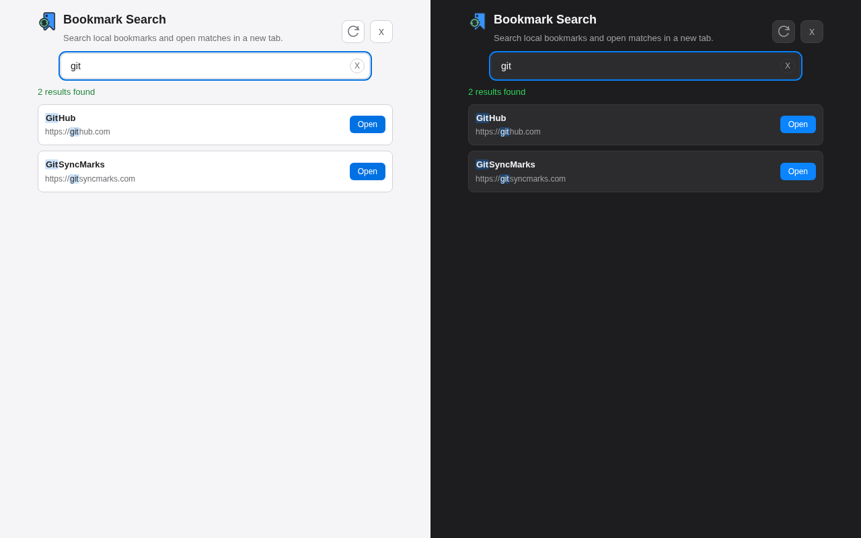Click the bookmark logo icon in the light panel
Screen dimensions: 861x538
pos(47,21)
